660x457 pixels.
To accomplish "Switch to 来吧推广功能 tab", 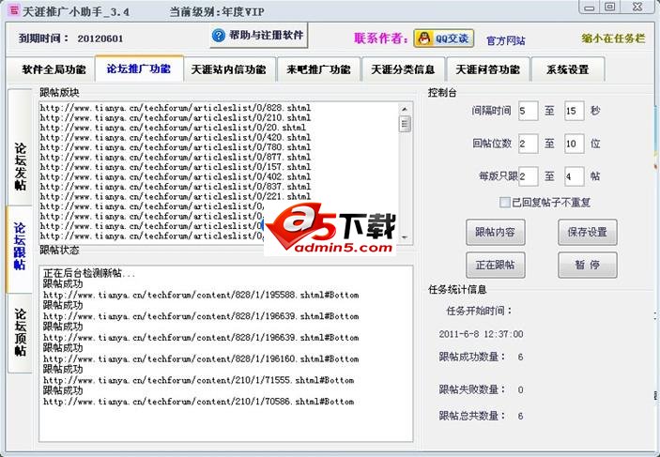I will 318,69.
